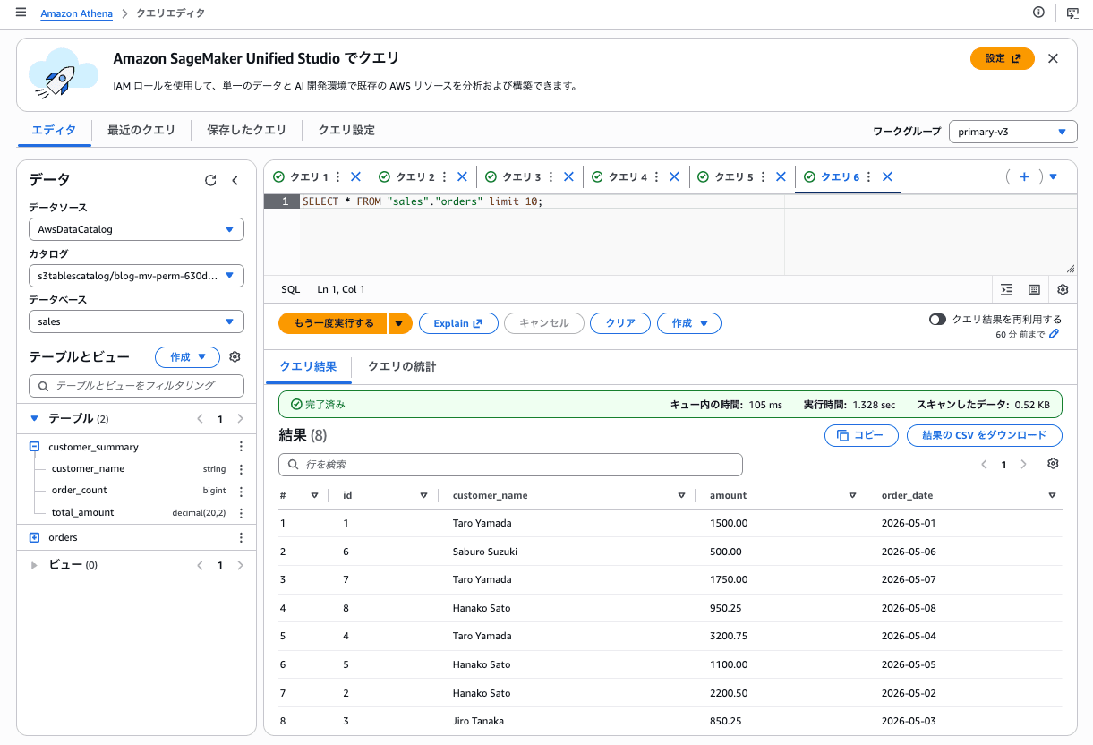
Task: Open the 作成 dropdown in query toolbar
Action: (x=689, y=323)
